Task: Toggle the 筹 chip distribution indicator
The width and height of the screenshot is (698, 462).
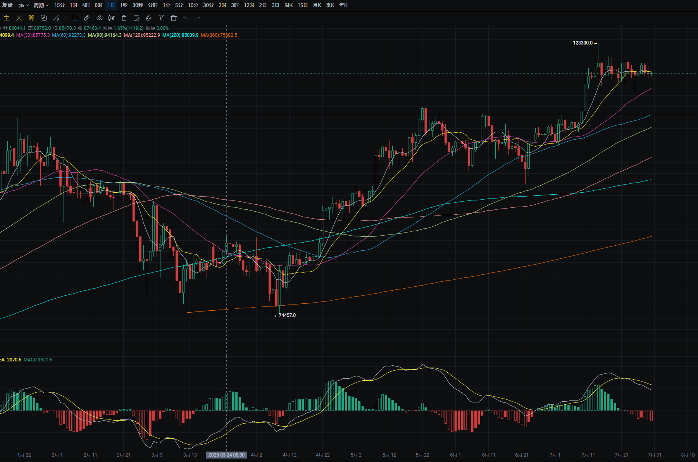Action: coord(31,18)
